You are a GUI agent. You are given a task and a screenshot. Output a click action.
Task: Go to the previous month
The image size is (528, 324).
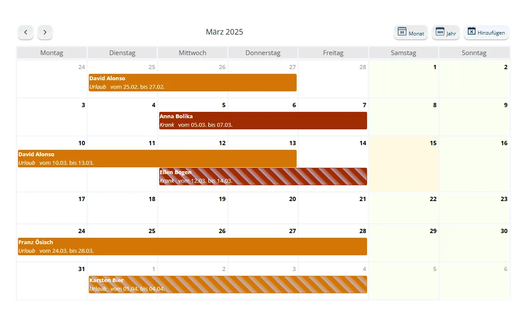(26, 32)
